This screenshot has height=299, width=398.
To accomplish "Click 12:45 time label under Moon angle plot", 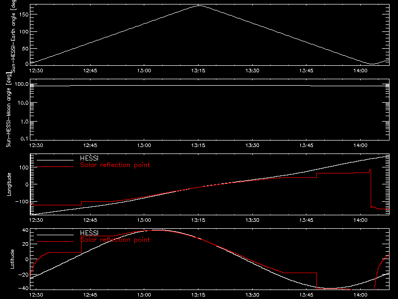I will coord(90,145).
